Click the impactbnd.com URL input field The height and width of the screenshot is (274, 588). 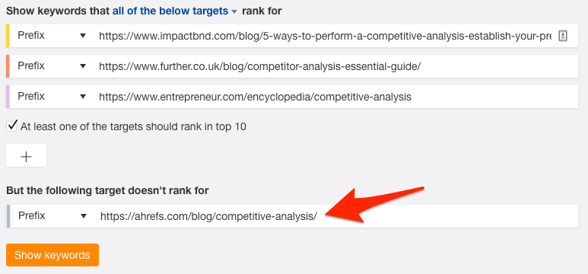click(326, 36)
